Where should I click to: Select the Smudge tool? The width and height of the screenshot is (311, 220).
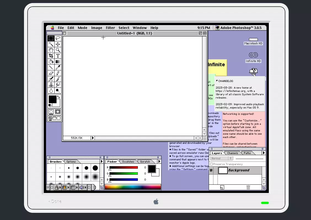(58, 85)
